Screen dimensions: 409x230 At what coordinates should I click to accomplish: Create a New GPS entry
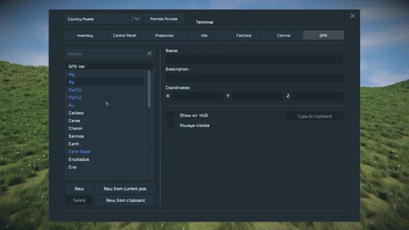click(79, 188)
